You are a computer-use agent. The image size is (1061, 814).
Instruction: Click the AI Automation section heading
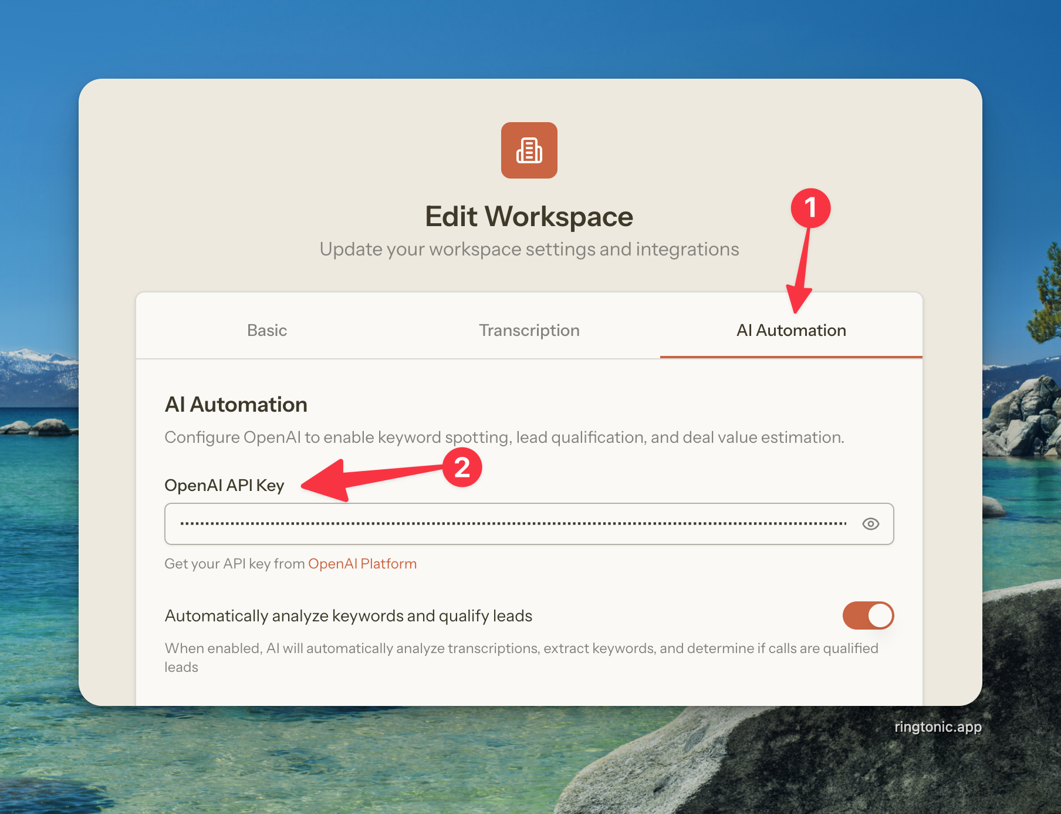(236, 405)
